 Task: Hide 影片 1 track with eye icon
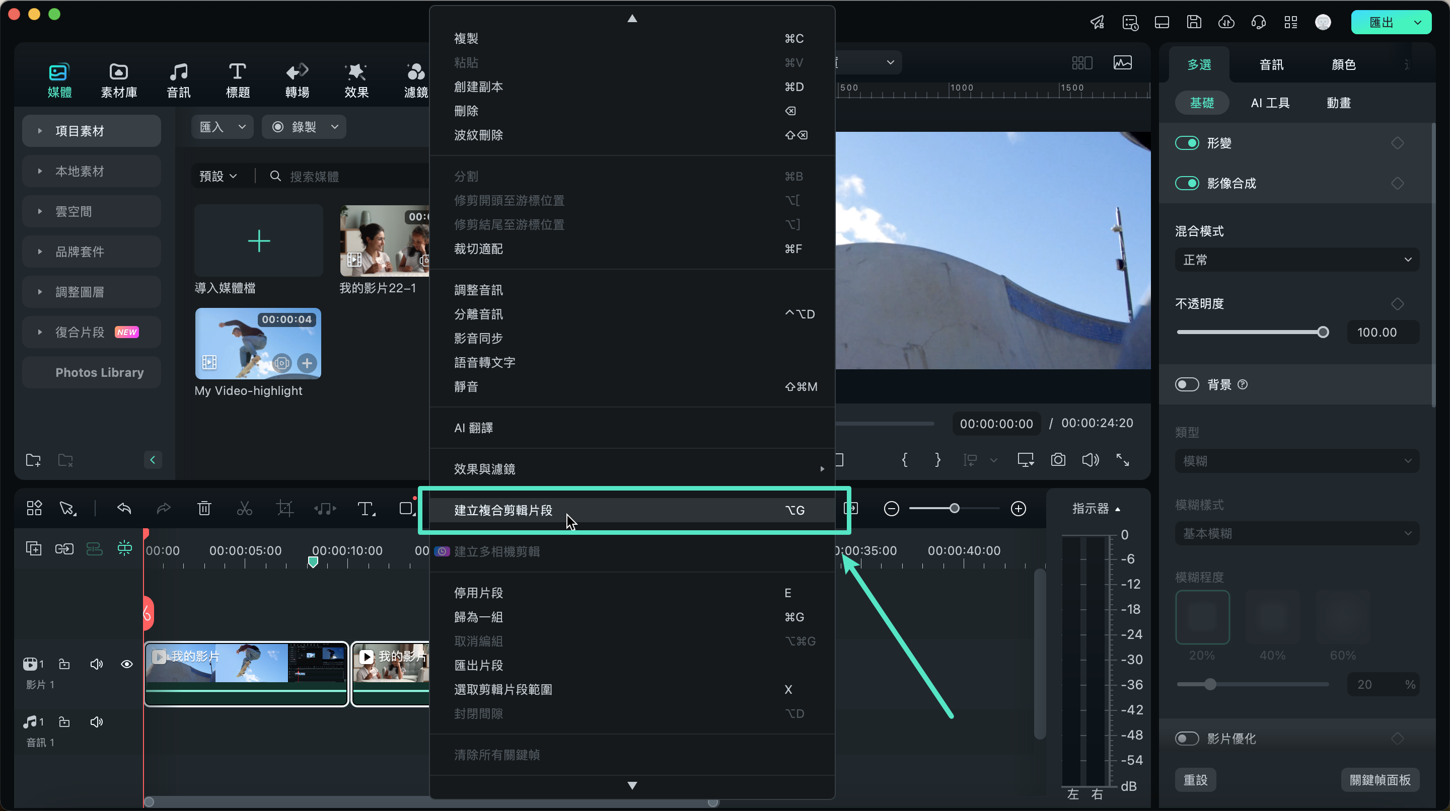tap(127, 664)
